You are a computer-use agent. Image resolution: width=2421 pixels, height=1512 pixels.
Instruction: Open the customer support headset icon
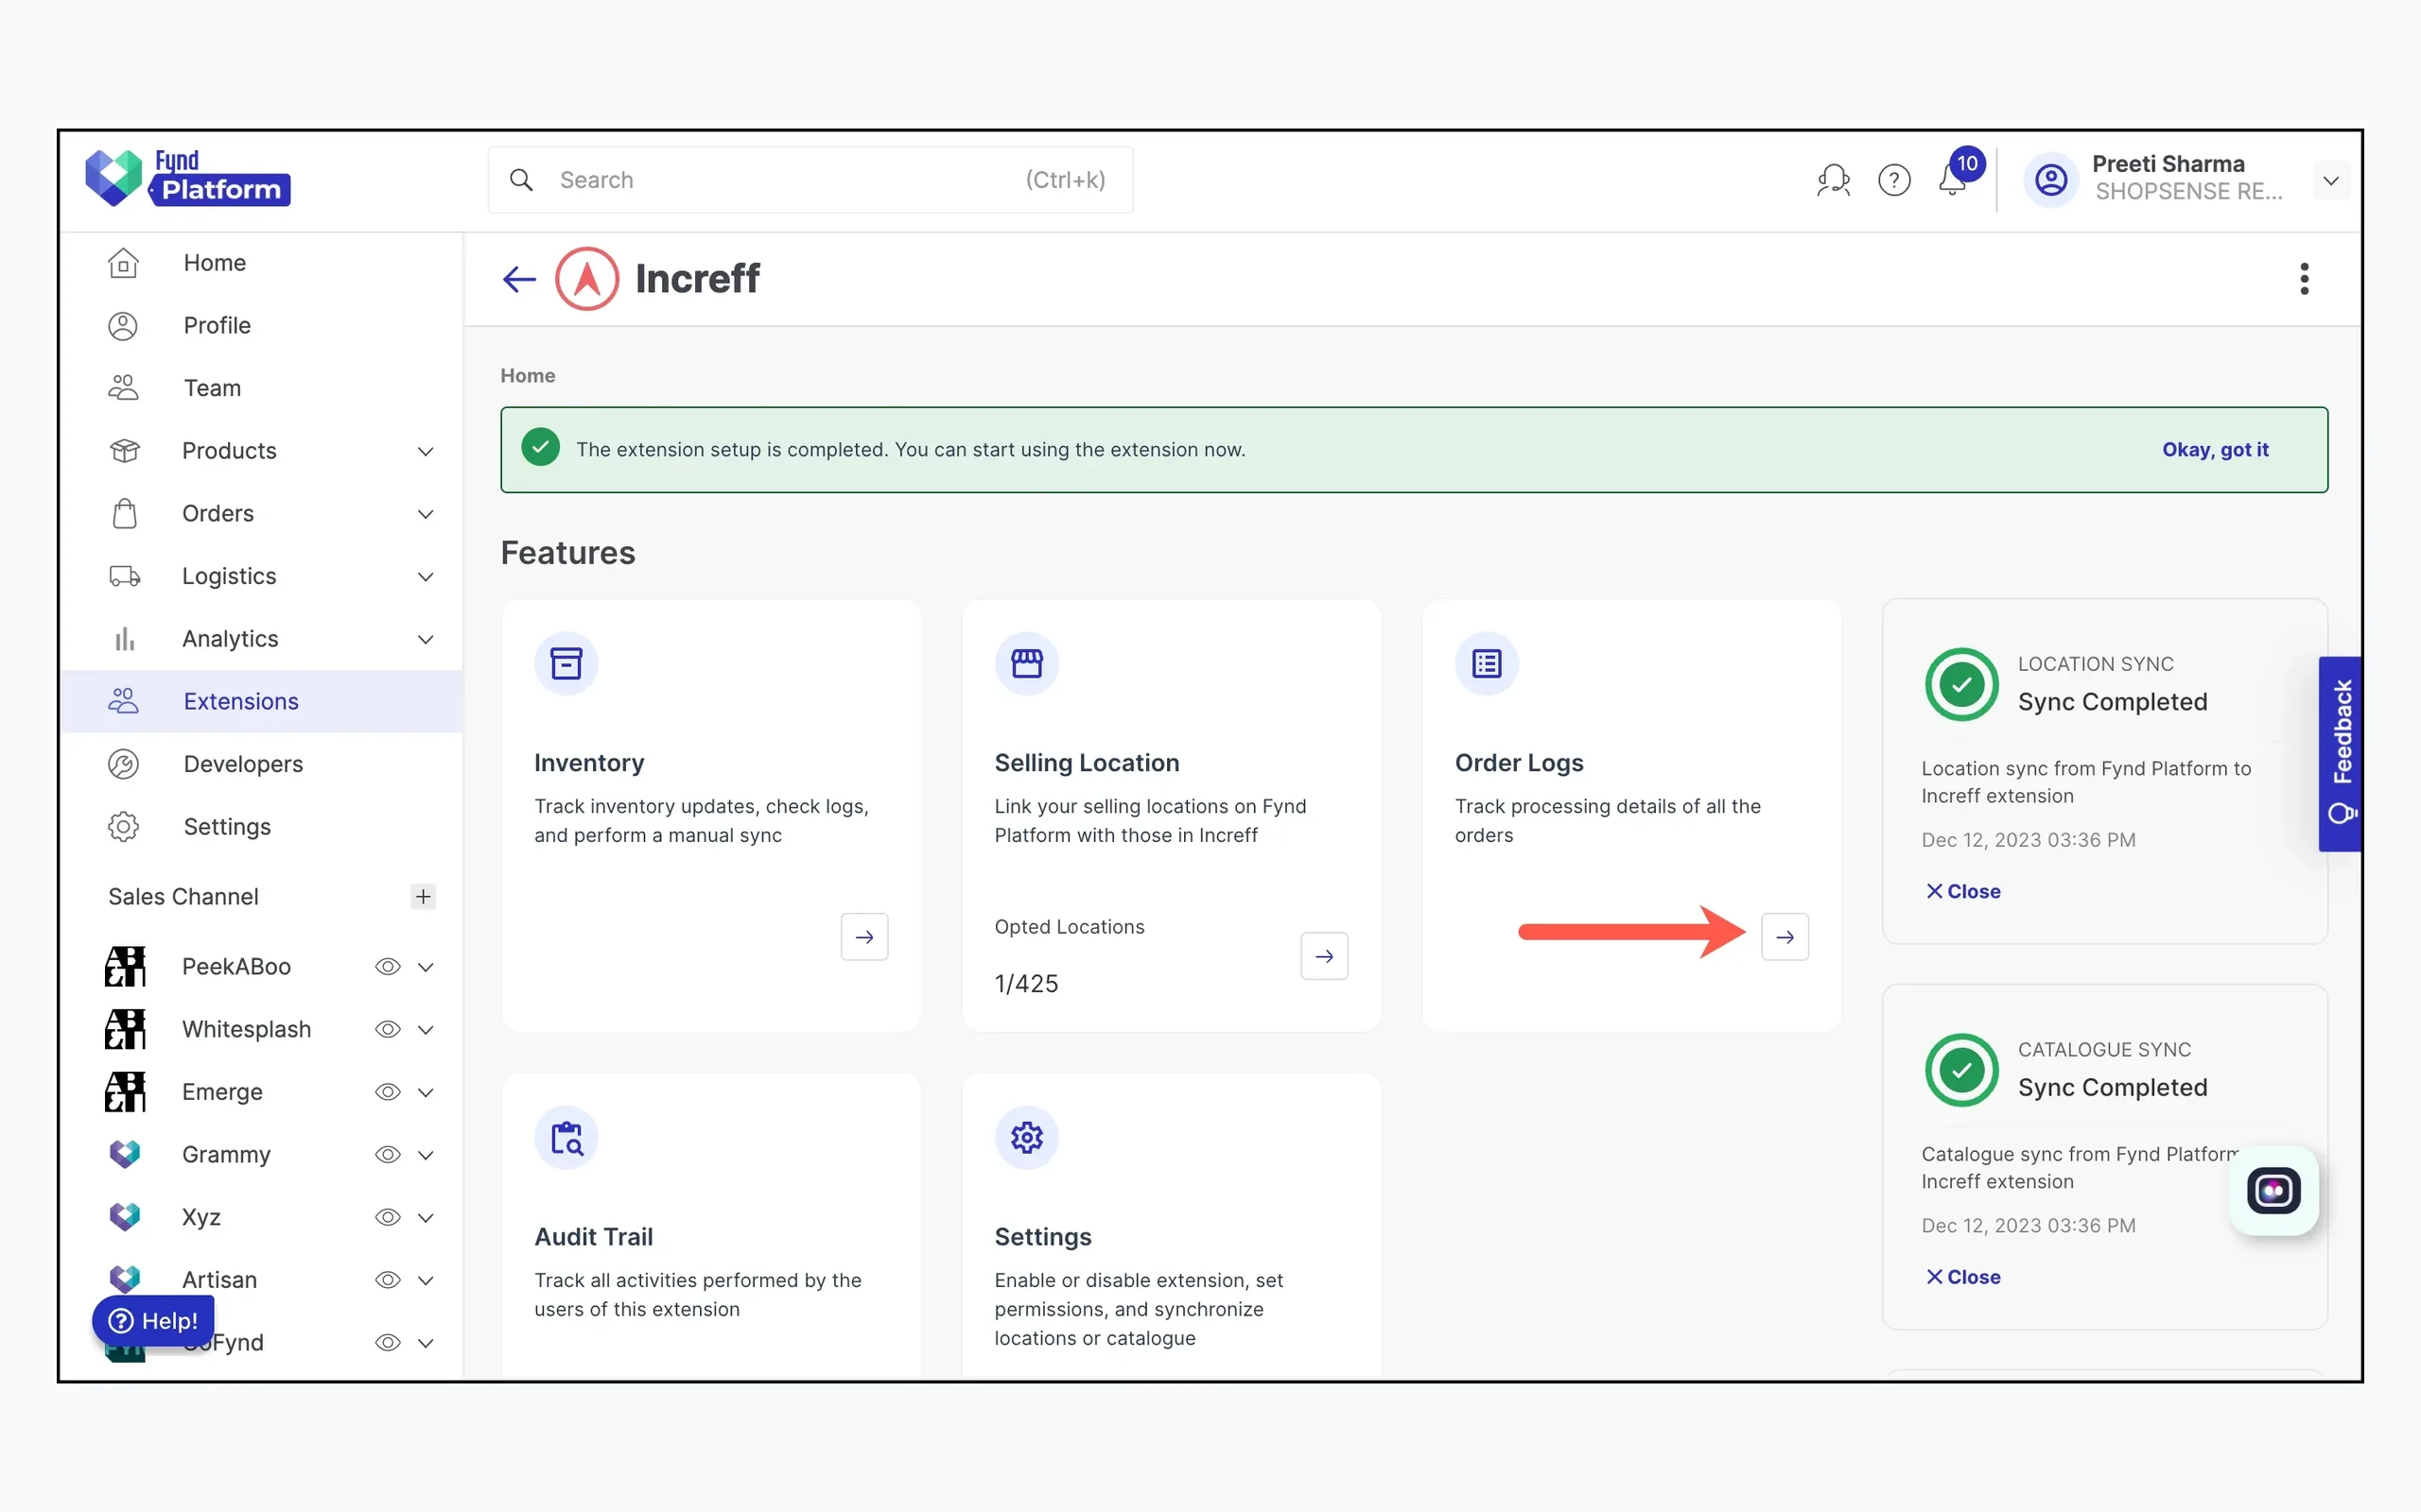point(1833,180)
